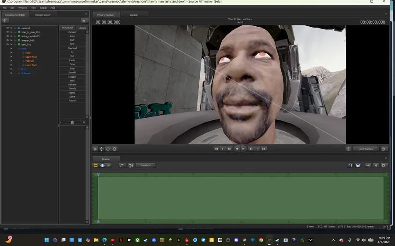Viewport: 395px width, 246px height.
Task: Switch to the Motion Editor mode icon
Action: click(x=102, y=165)
